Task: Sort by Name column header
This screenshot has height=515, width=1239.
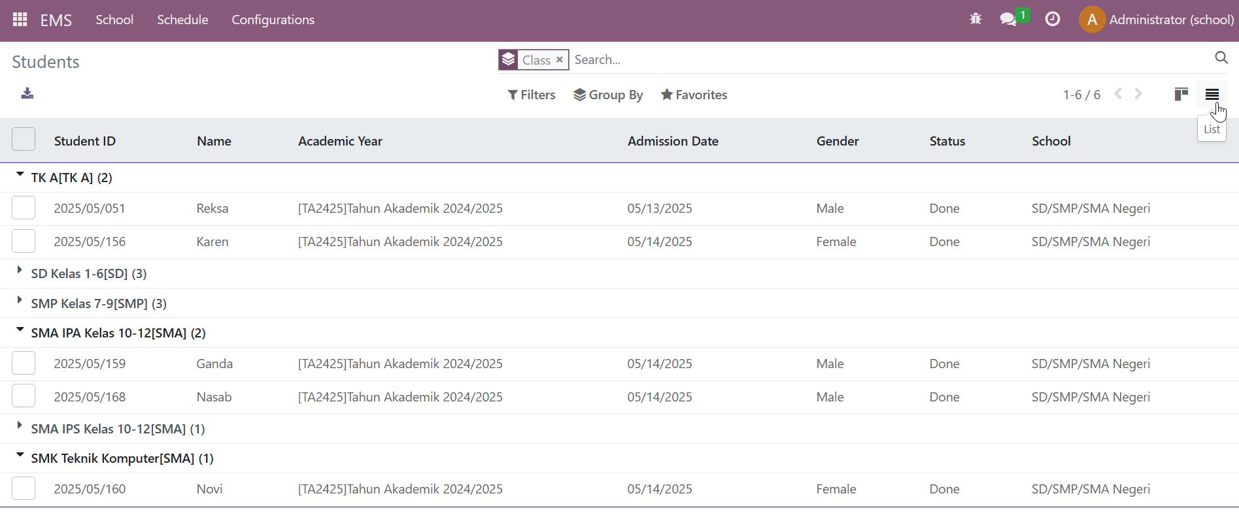Action: pos(214,141)
